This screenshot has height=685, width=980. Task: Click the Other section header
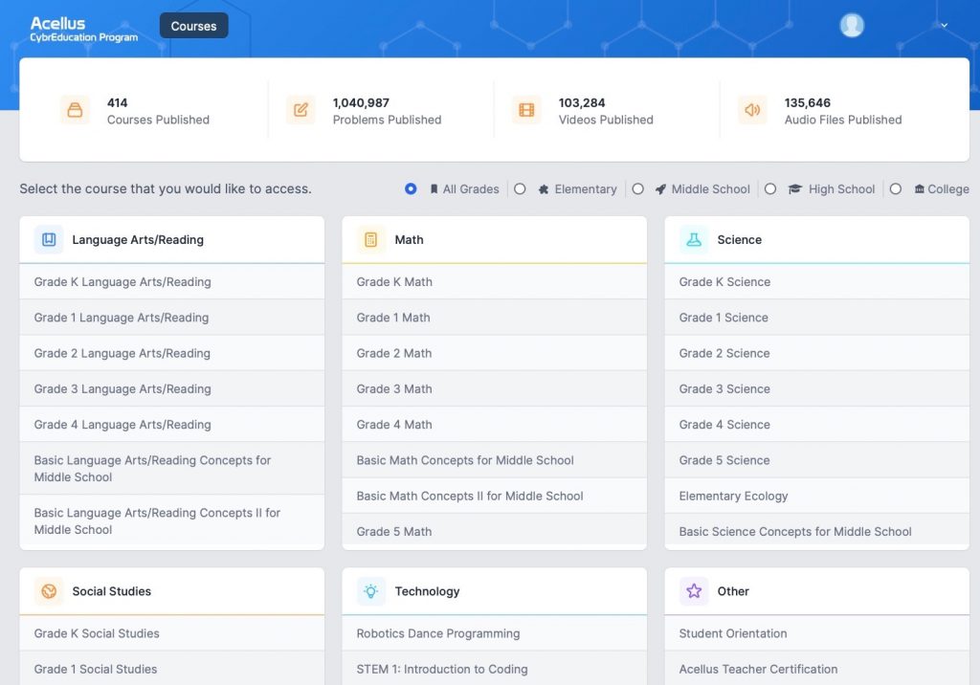(x=817, y=590)
